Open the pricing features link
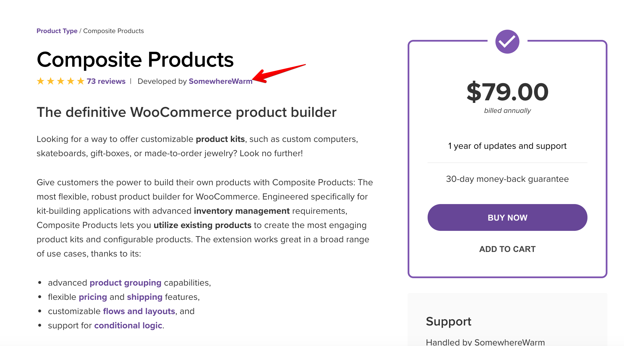Image resolution: width=624 pixels, height=346 pixels. pos(93,297)
